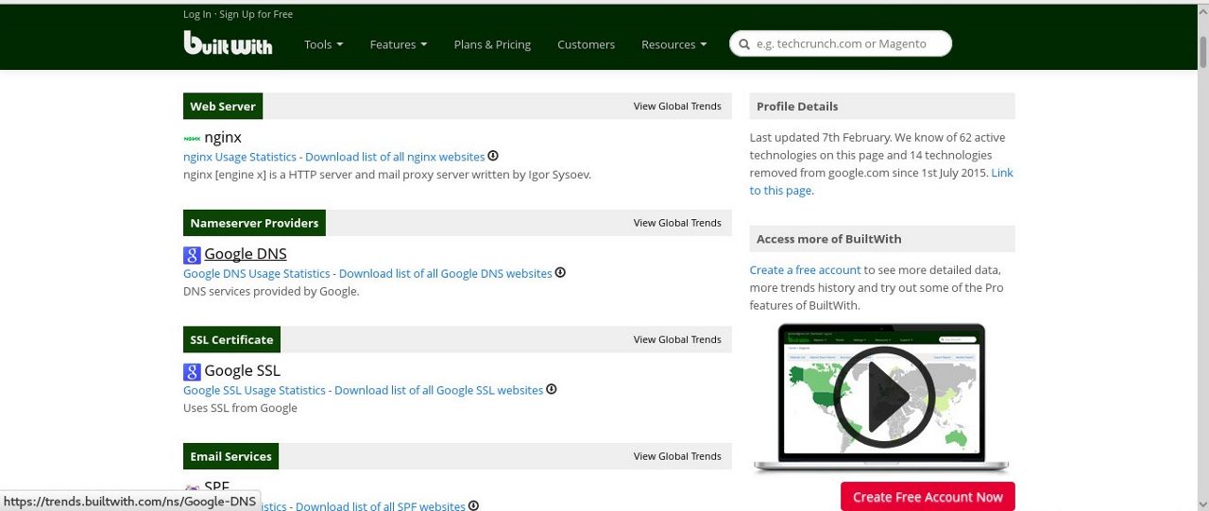Click the download icon after Google DNS websites link
Viewport: 1209px width, 511px height.
point(560,273)
